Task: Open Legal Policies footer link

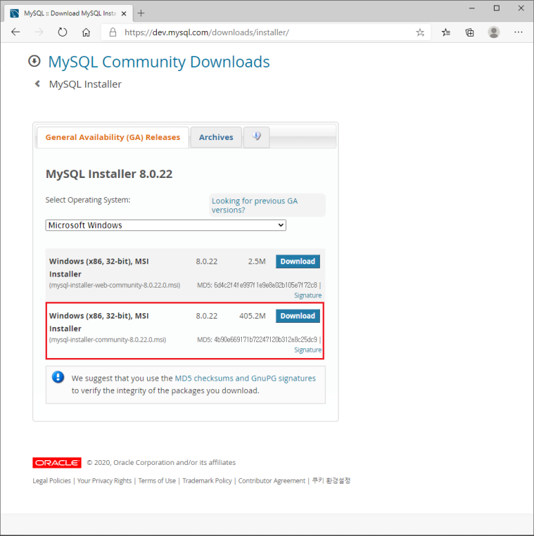Action: tap(52, 481)
